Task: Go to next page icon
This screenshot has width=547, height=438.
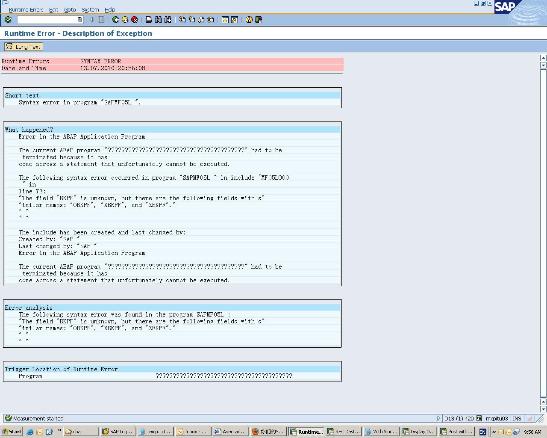Action: 201,20
